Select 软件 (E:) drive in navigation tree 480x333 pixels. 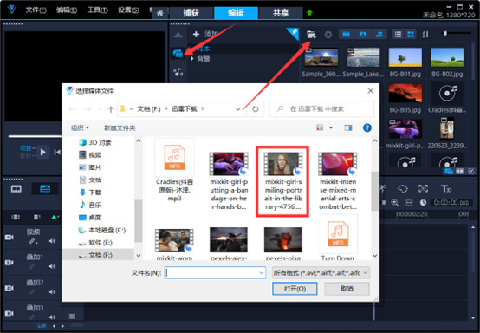95,243
